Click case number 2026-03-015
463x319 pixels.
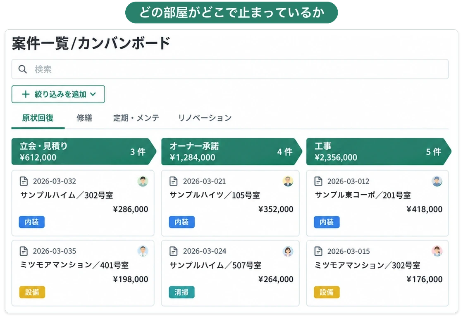coord(349,251)
